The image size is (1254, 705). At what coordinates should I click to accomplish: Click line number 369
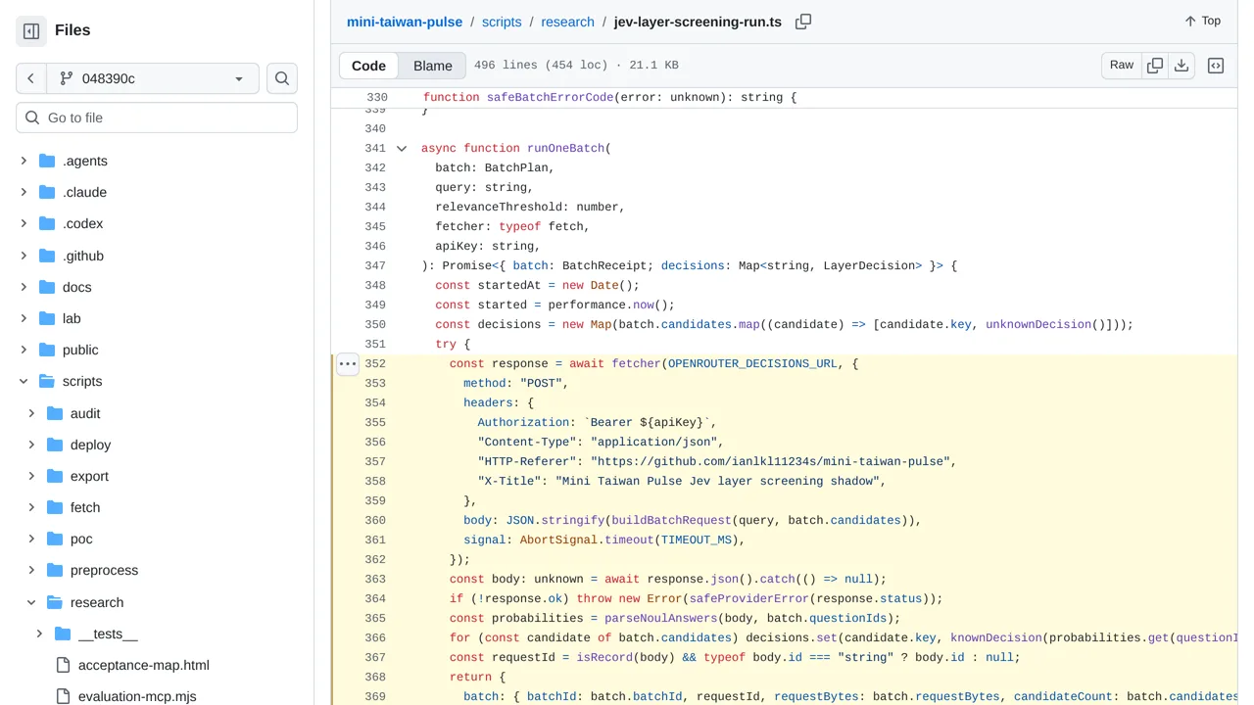pos(375,696)
